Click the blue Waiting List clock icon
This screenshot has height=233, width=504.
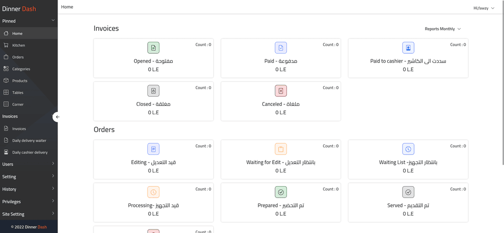(x=408, y=149)
